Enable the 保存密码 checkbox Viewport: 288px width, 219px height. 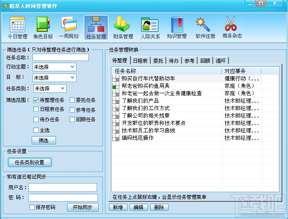(32, 207)
